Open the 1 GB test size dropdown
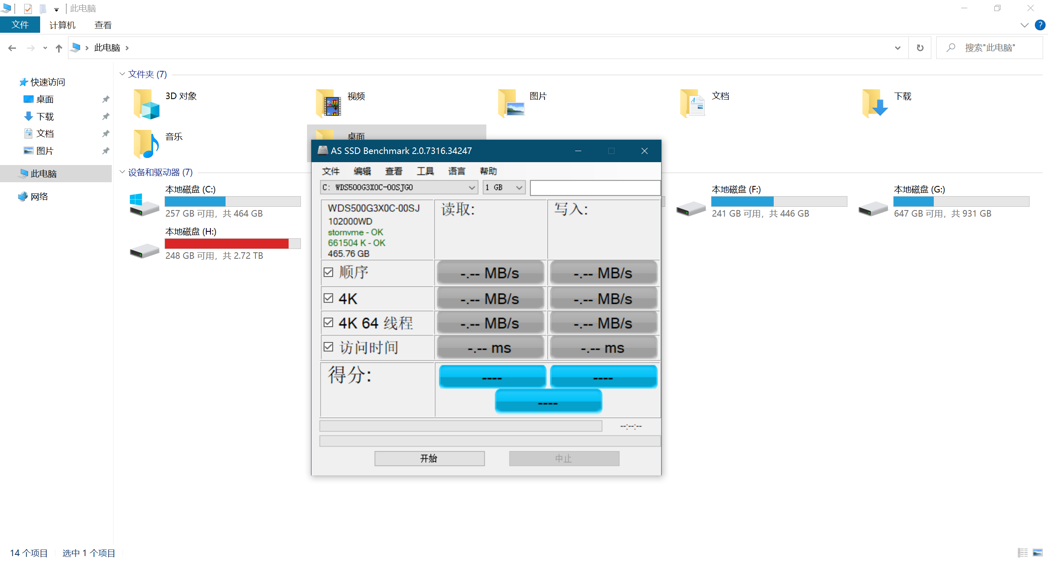This screenshot has height=561, width=1048. pos(518,187)
